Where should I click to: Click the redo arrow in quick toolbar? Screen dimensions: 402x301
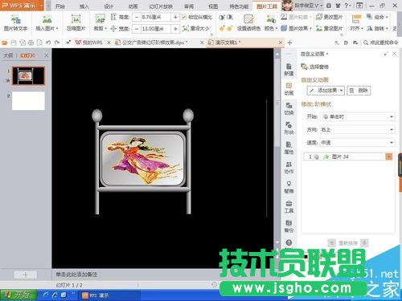click(57, 43)
